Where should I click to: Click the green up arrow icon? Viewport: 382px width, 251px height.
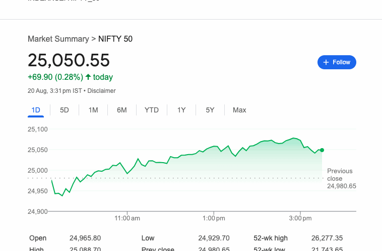[x=88, y=77]
